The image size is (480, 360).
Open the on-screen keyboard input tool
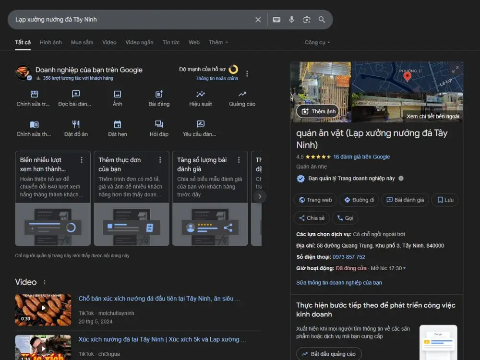point(276,20)
